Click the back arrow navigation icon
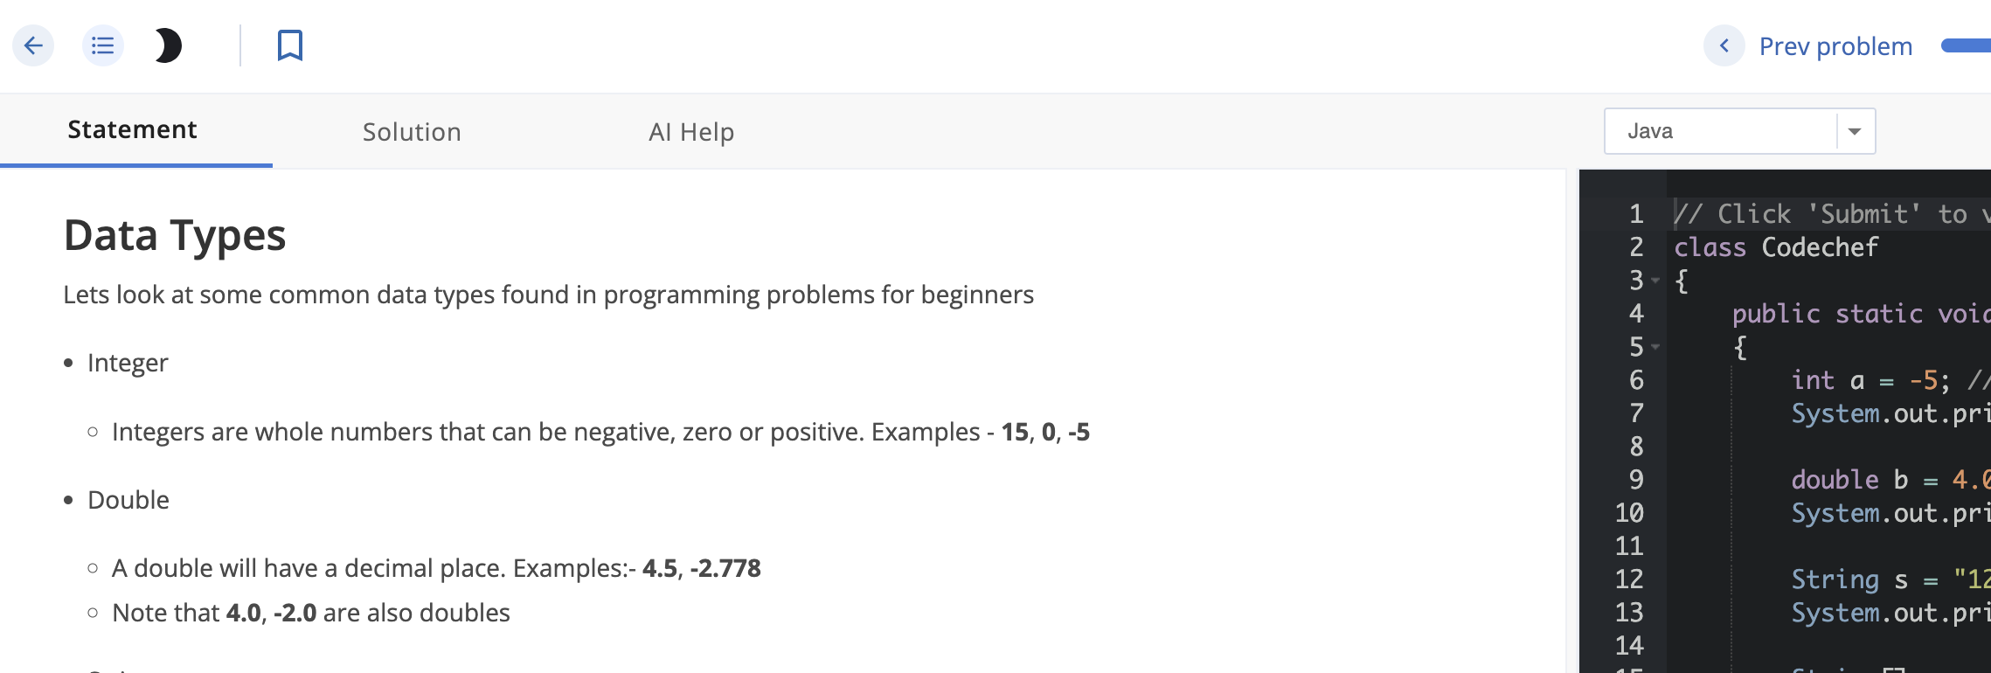Viewport: 1991px width, 673px height. (33, 45)
